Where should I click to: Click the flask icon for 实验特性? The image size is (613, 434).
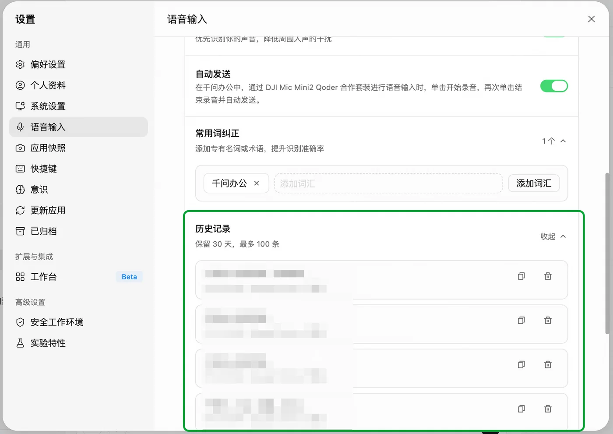click(20, 343)
